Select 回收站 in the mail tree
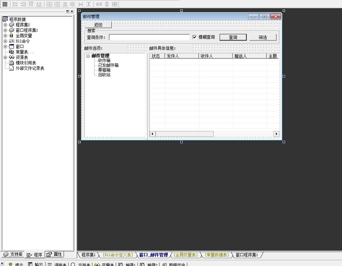Screen dimensions: 342x266 [x=104, y=75]
